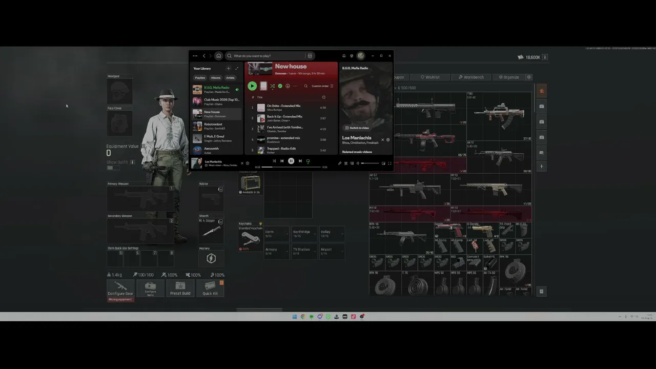This screenshot has height=369, width=656.
Task: Enter Spotify full screen mode
Action: tap(389, 163)
